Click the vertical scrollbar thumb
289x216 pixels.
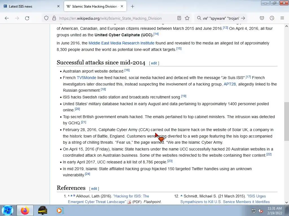286,121
